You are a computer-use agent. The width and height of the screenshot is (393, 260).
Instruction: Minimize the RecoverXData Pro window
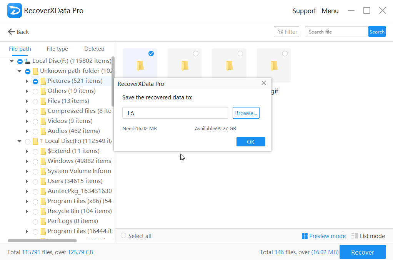pos(351,10)
